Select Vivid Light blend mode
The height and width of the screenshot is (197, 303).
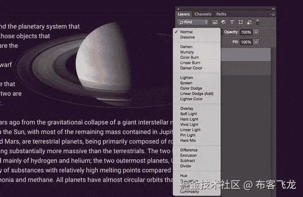click(x=197, y=125)
